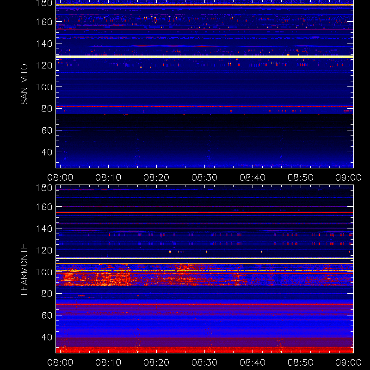This screenshot has width=370, height=370.
Task: Select the 140 frequency label on San Vito plot
Action: point(44,43)
